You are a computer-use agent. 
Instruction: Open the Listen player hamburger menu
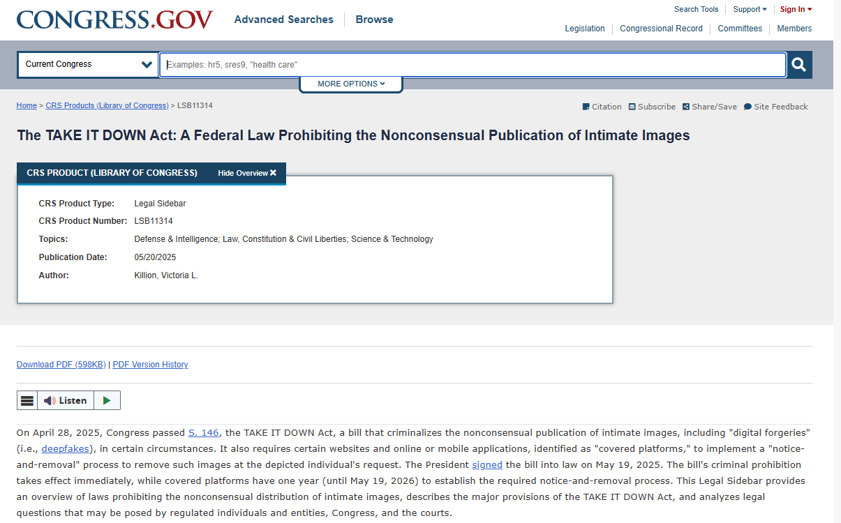coord(27,400)
